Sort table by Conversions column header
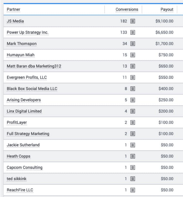The width and height of the screenshot is (183, 197). point(127,10)
